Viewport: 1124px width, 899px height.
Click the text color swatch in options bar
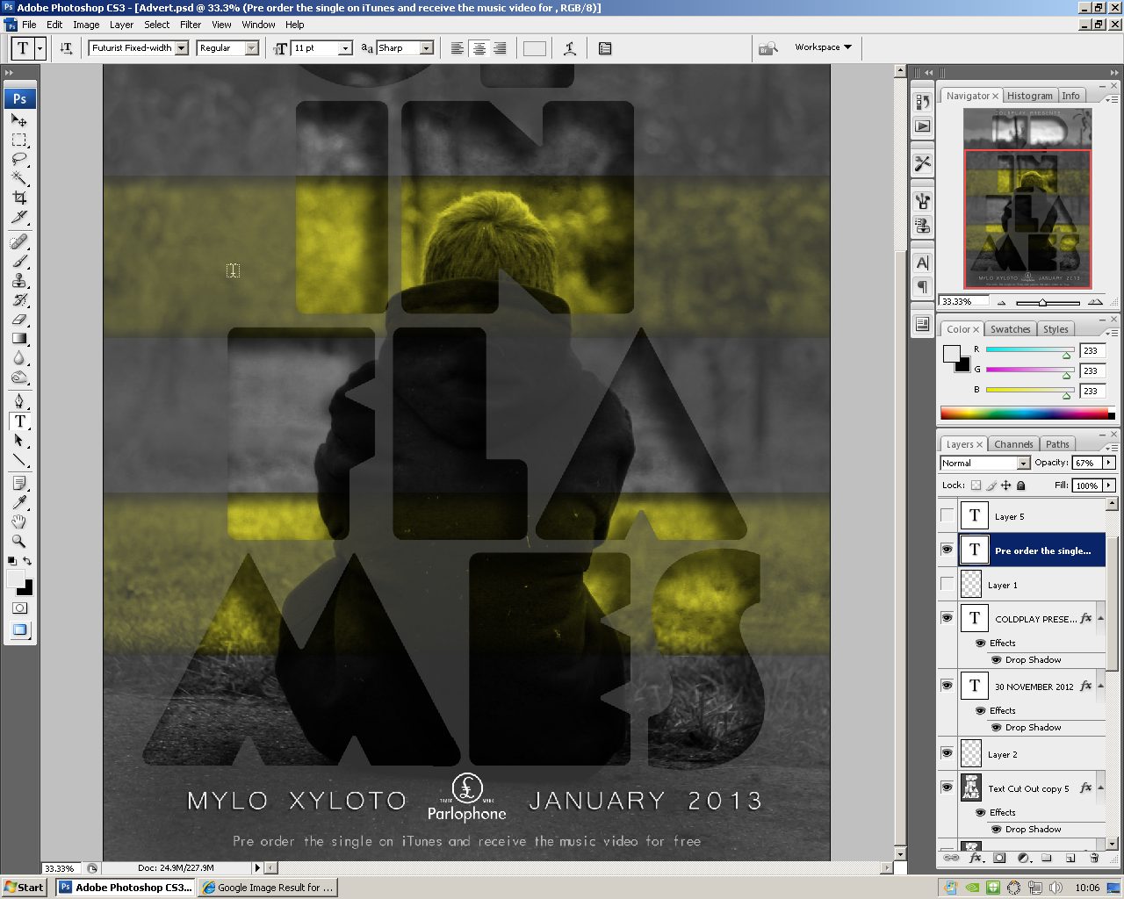pyautogui.click(x=534, y=48)
